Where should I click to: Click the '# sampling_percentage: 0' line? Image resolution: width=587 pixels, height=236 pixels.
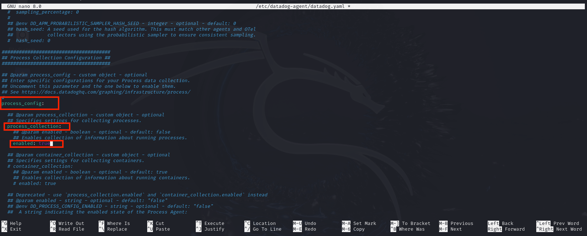(43, 12)
